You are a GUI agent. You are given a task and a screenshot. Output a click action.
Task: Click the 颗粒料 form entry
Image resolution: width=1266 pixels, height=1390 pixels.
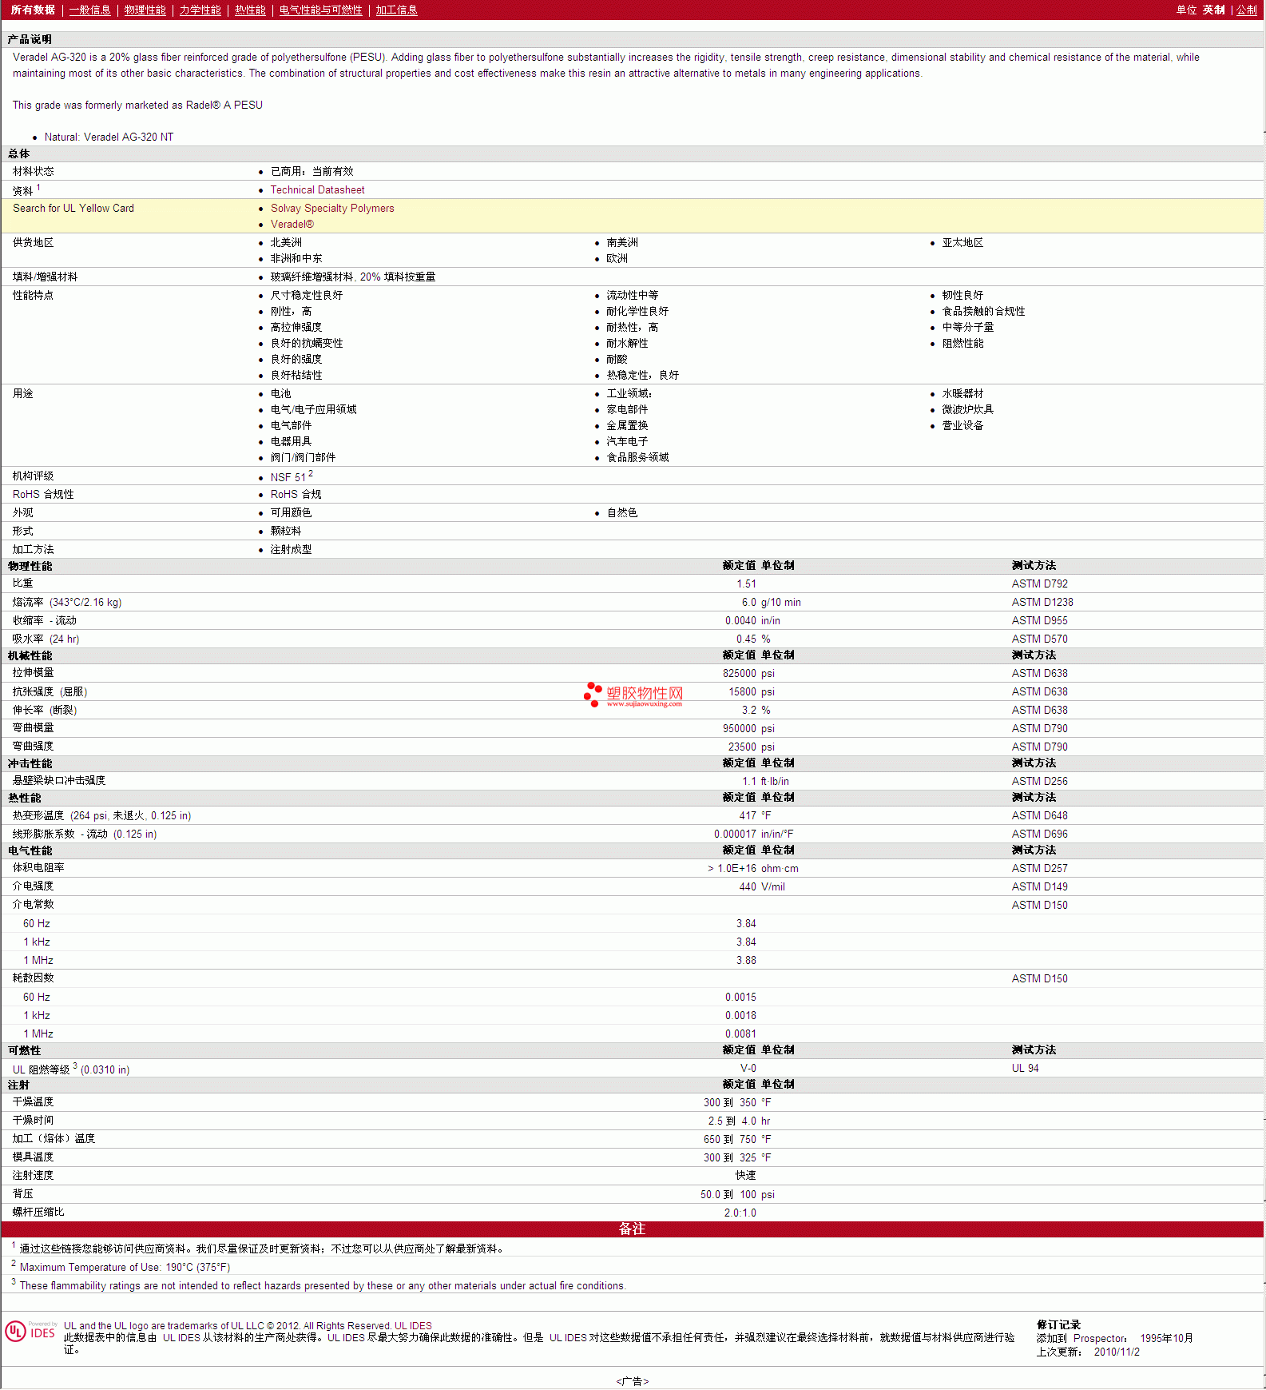pyautogui.click(x=285, y=531)
